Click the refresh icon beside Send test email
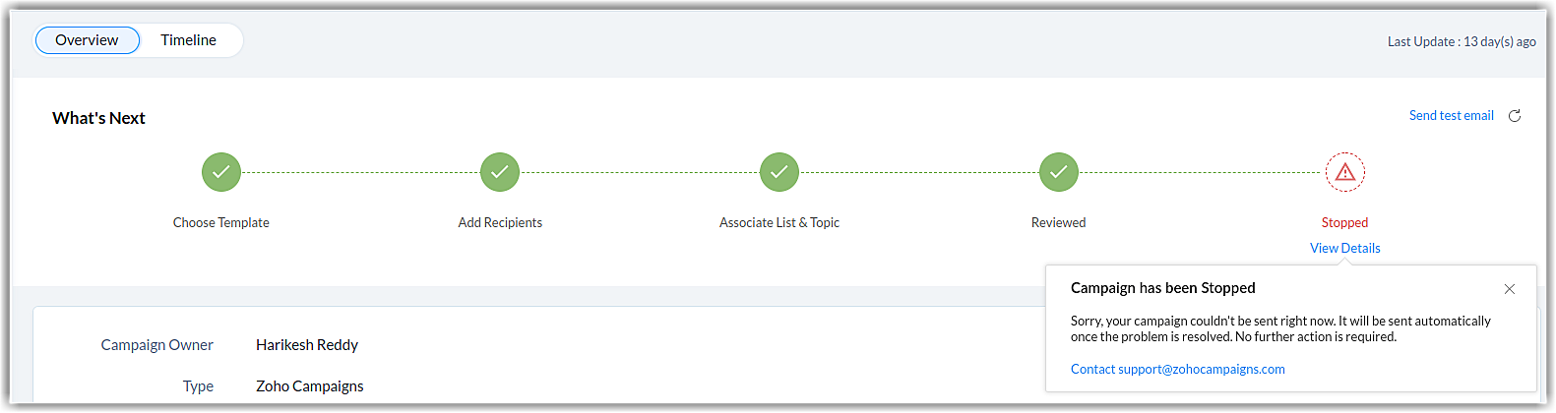The image size is (1556, 413). click(1515, 116)
